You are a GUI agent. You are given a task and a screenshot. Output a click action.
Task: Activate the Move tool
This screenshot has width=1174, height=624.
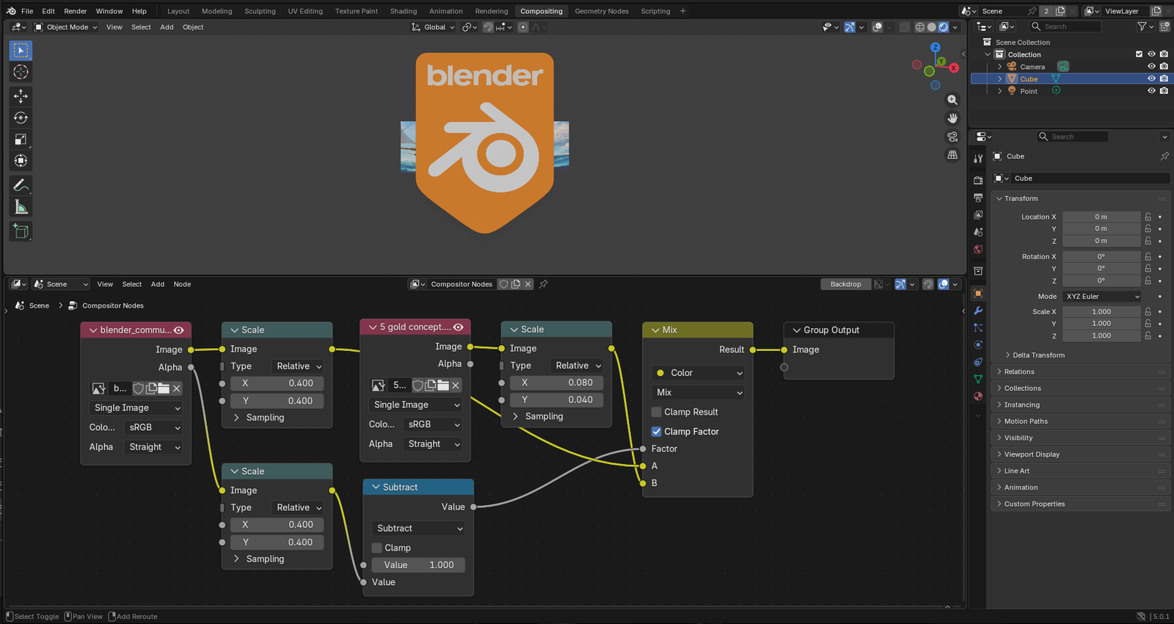[x=21, y=96]
